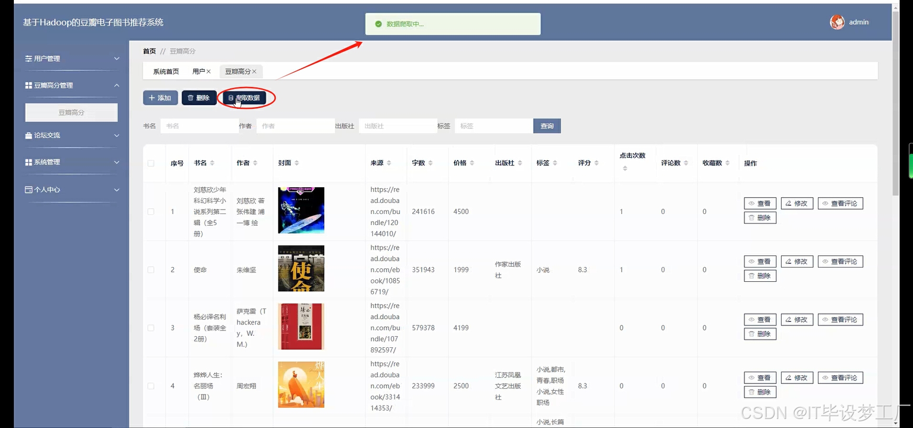Expand the 系统管理 menu chevron

click(x=117, y=162)
